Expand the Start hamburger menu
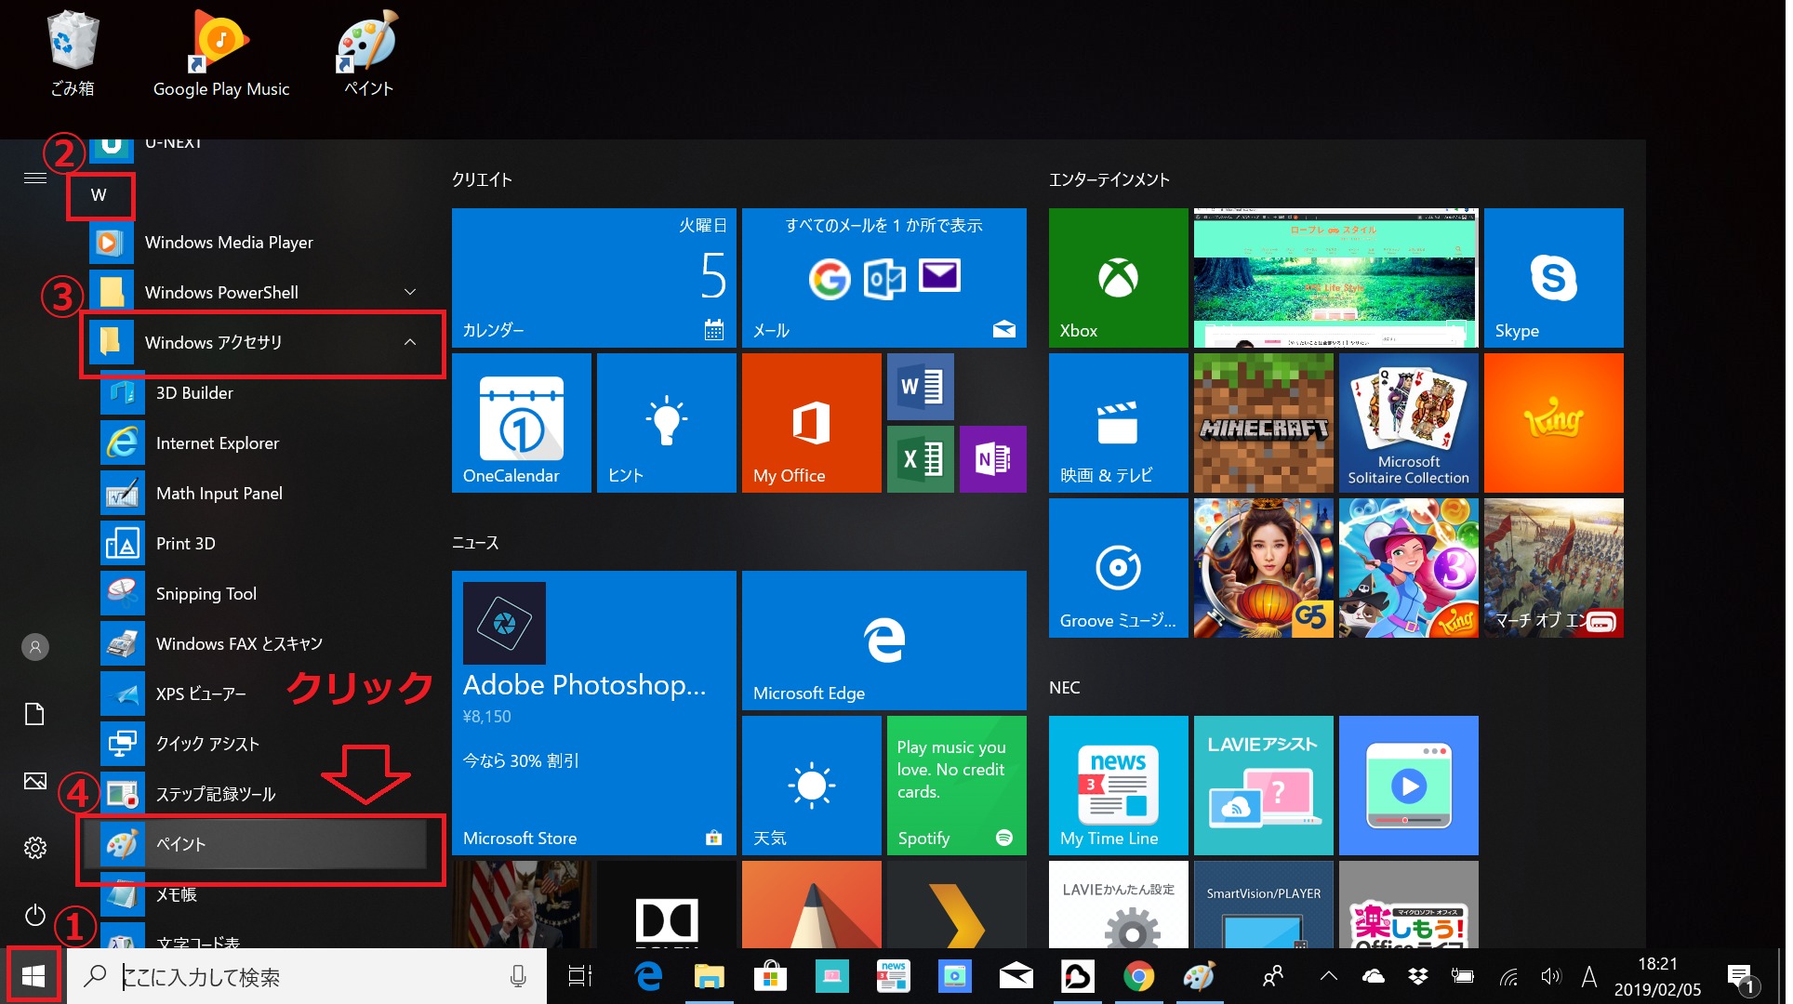Screen dimensions: 1793x1004 click(35, 178)
